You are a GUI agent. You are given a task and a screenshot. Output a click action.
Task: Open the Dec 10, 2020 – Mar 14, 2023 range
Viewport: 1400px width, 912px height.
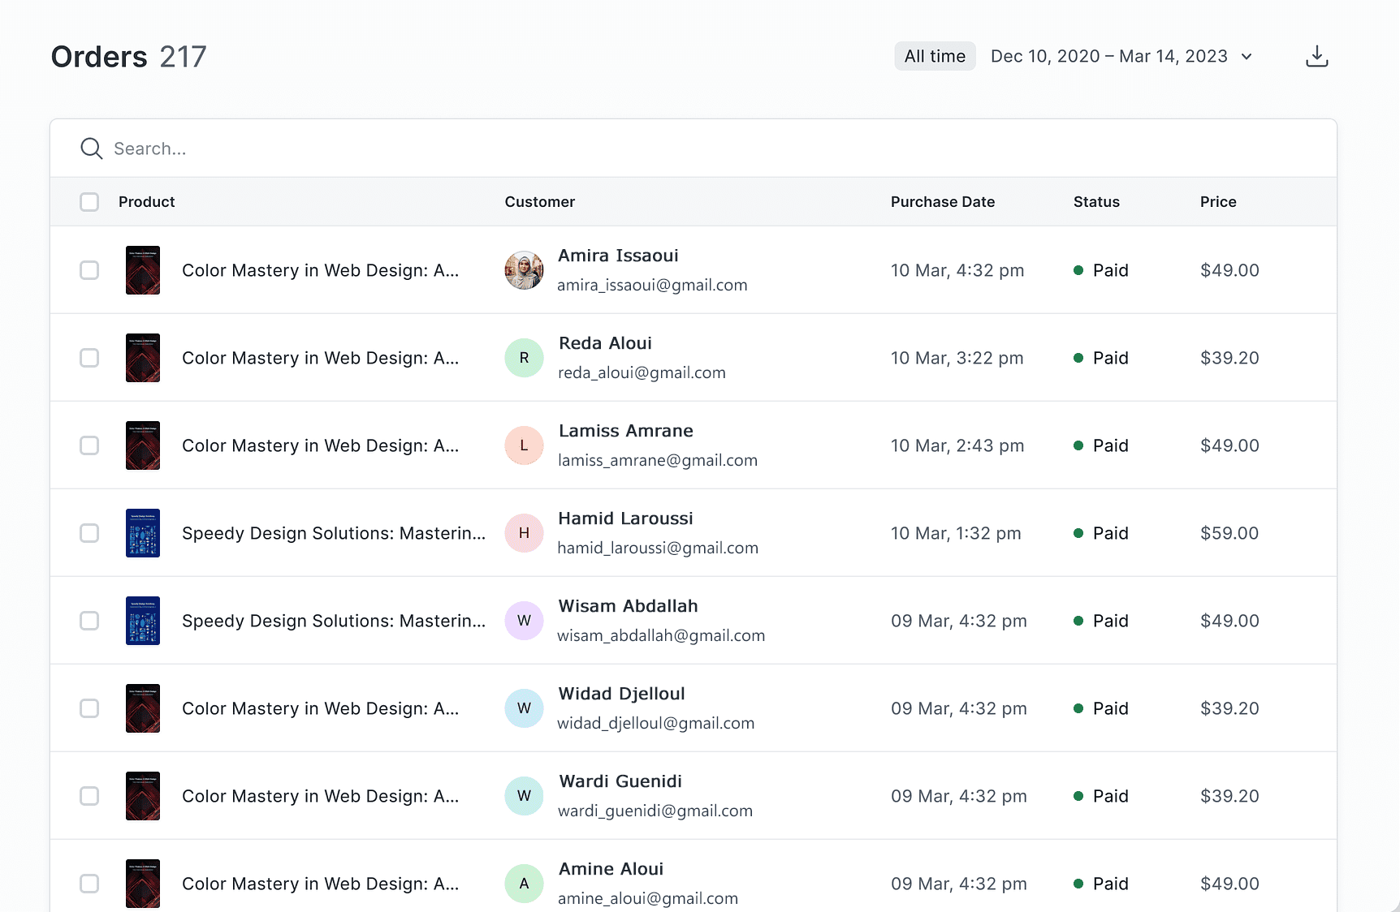tap(1108, 57)
